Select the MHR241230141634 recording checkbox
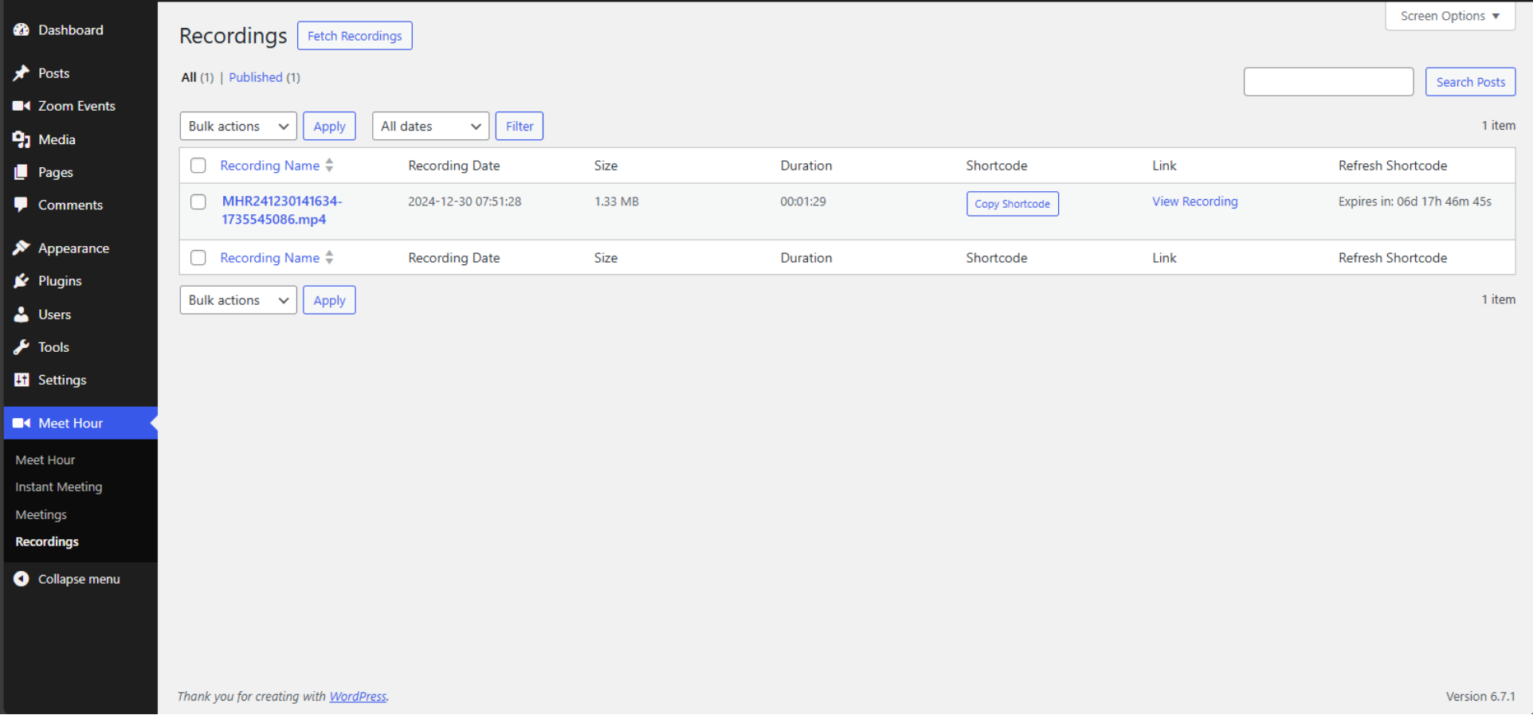Screen dimensions: 1533x715 198,202
